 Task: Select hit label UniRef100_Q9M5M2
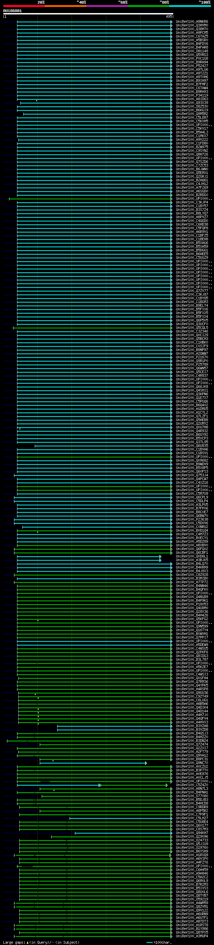[x=192, y=114]
